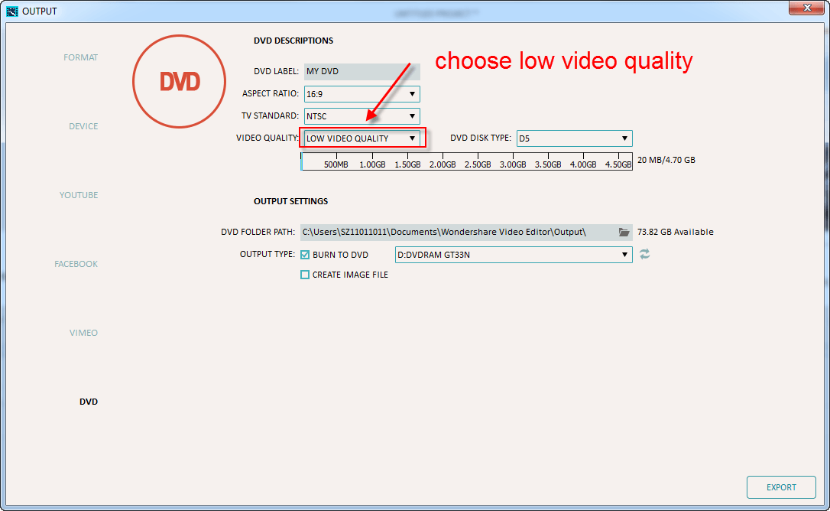The height and width of the screenshot is (511, 830).
Task: Open the DVD Disk Type D5 dropdown
Action: tap(574, 138)
